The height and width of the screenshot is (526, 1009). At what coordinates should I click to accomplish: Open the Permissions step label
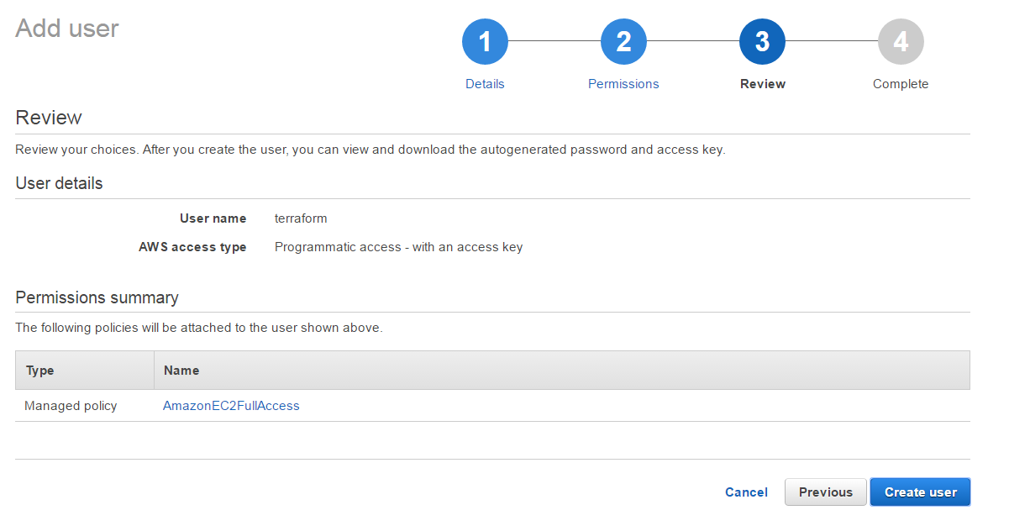pos(623,84)
